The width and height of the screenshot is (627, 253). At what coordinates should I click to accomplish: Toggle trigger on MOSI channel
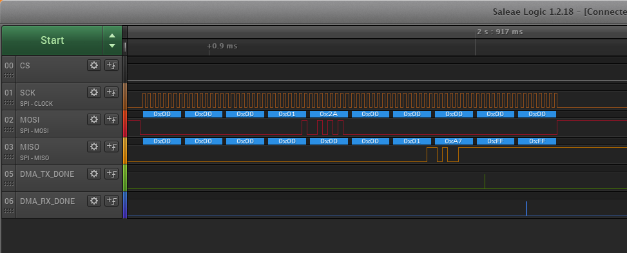[x=111, y=119]
